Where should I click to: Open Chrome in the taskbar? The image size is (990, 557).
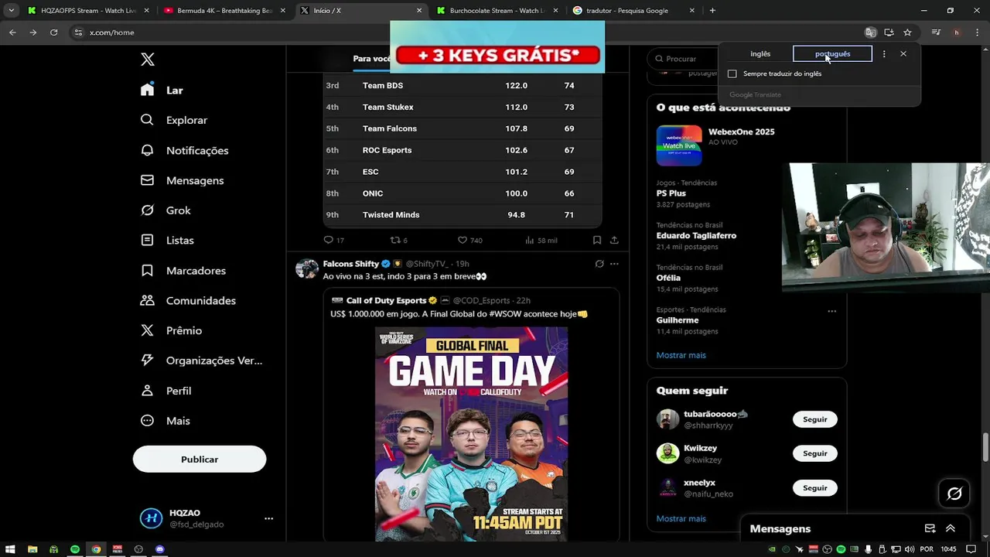[x=96, y=549]
